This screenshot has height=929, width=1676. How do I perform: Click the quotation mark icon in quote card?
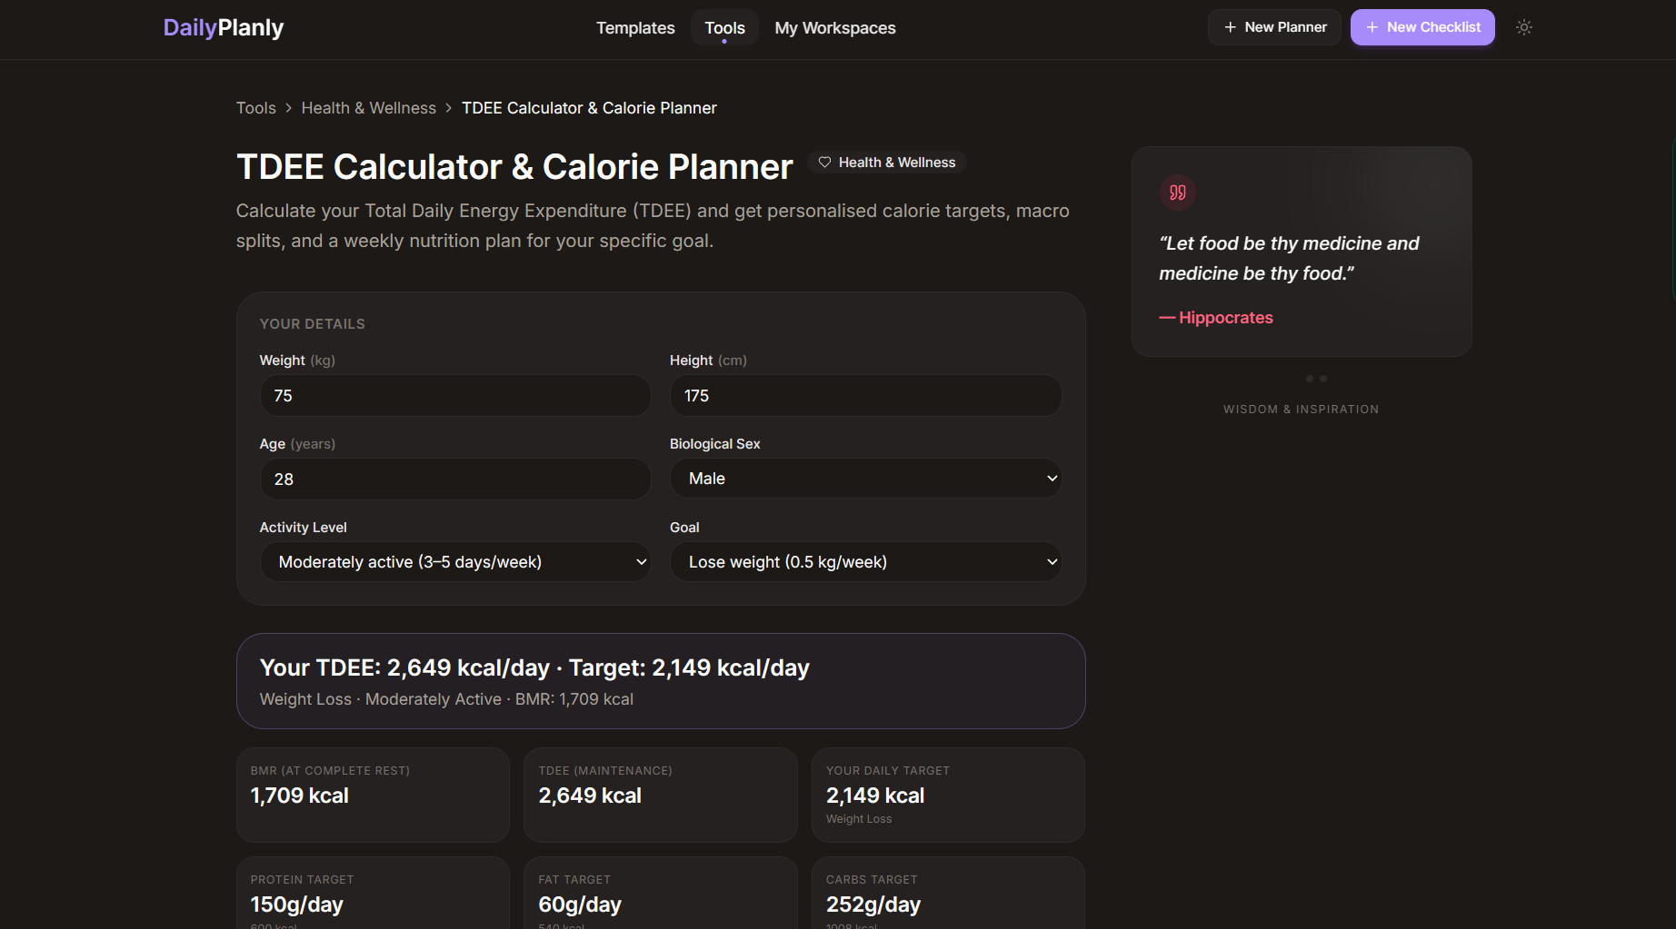[x=1178, y=193]
